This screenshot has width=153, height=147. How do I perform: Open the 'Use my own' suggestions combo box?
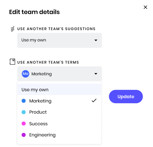click(x=59, y=40)
